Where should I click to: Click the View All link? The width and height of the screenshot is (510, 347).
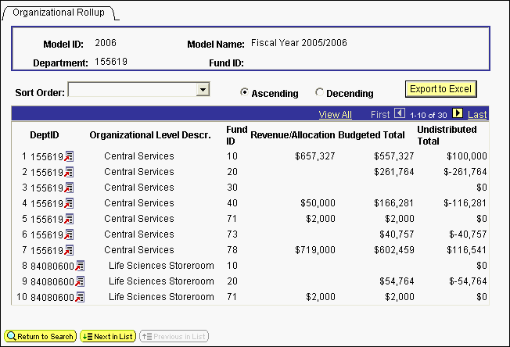(x=335, y=115)
